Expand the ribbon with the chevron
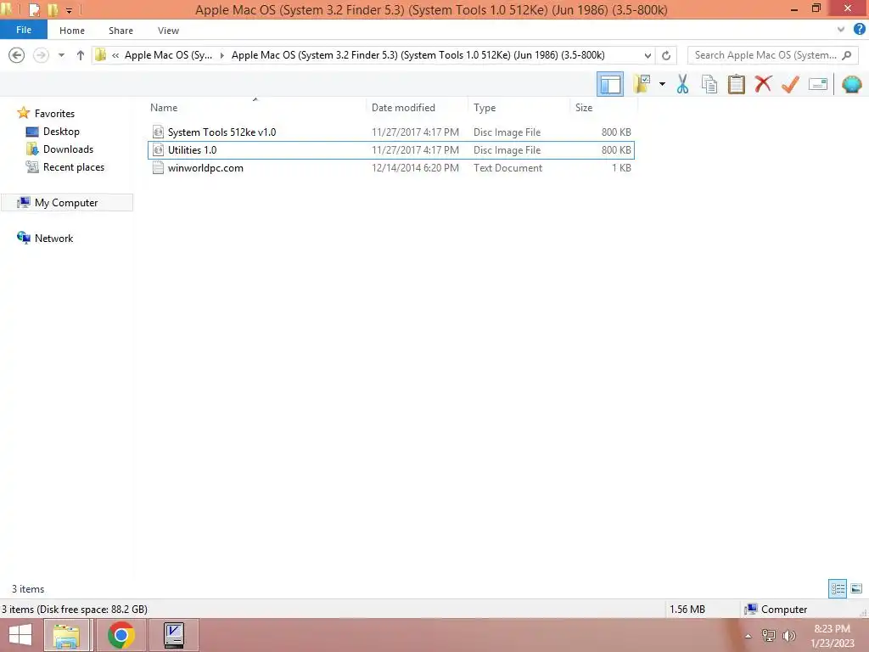This screenshot has width=869, height=652. point(841,30)
